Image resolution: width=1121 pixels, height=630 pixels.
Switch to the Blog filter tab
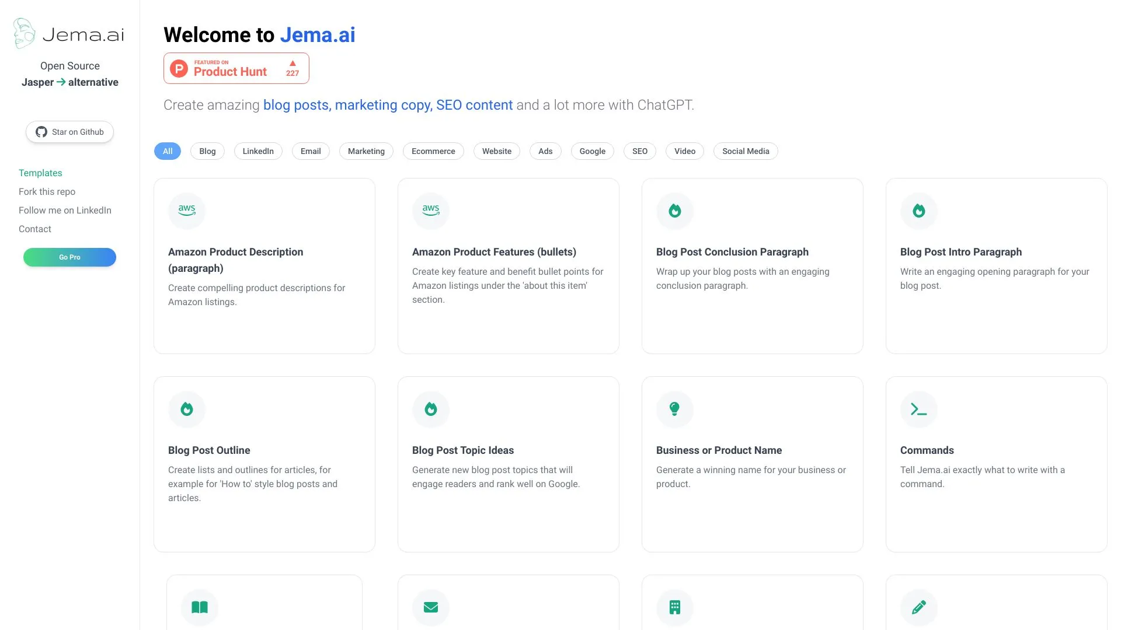pyautogui.click(x=207, y=151)
